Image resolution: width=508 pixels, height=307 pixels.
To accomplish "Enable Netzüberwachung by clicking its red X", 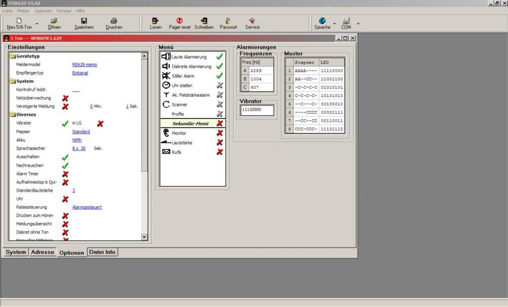I will coord(65,98).
